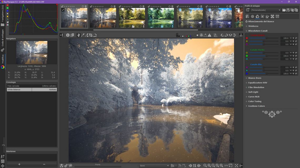Open the (Personalizzato) profile dropdown
This screenshot has height=168, width=300.
click(266, 10)
